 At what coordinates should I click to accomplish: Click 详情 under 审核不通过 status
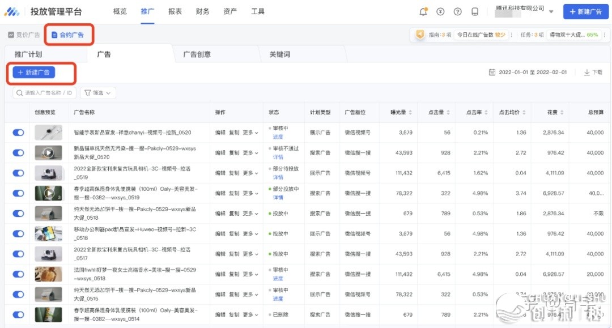(278, 157)
